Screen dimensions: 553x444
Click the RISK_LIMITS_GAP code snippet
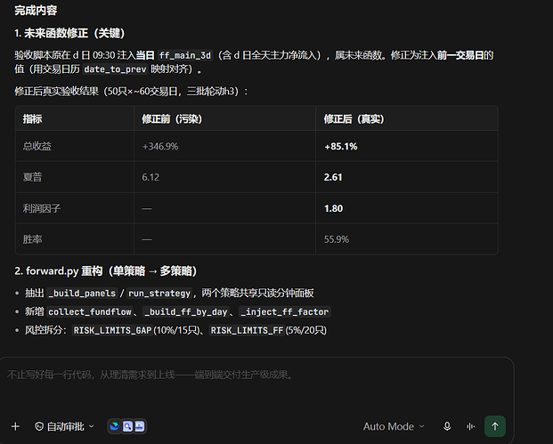coord(112,330)
